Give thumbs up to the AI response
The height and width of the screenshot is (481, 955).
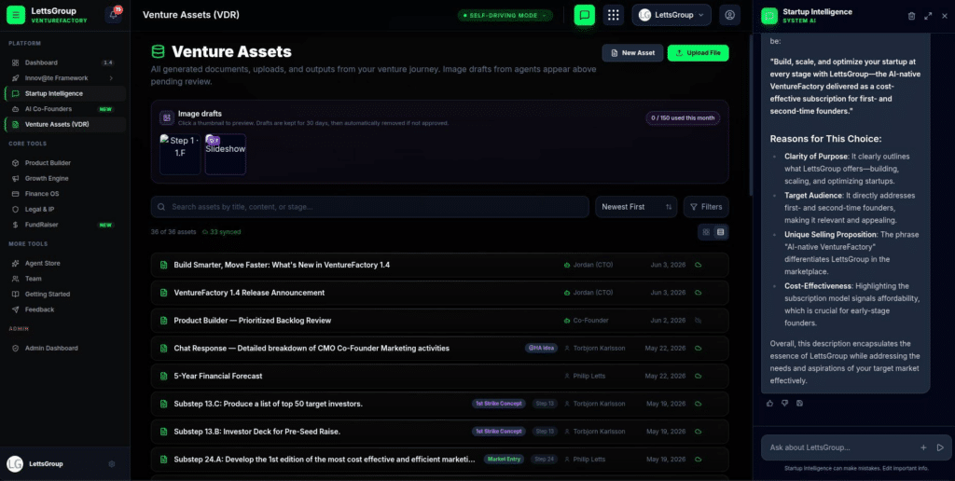pyautogui.click(x=769, y=403)
